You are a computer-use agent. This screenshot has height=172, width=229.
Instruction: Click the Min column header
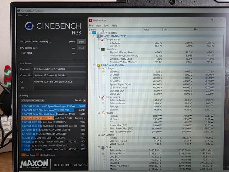(x=178, y=29)
